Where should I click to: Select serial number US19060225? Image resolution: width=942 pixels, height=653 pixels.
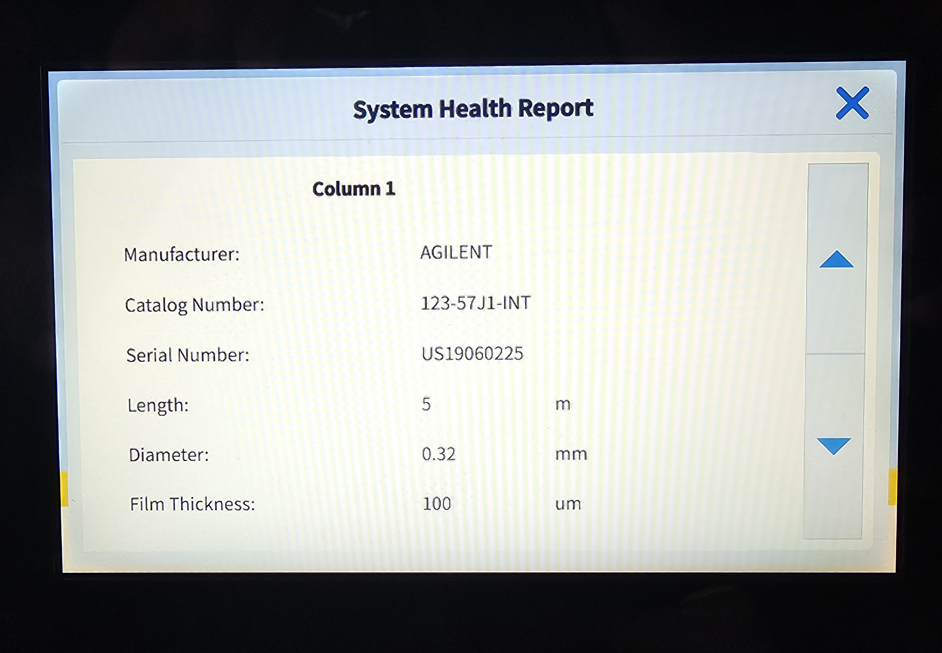(472, 353)
